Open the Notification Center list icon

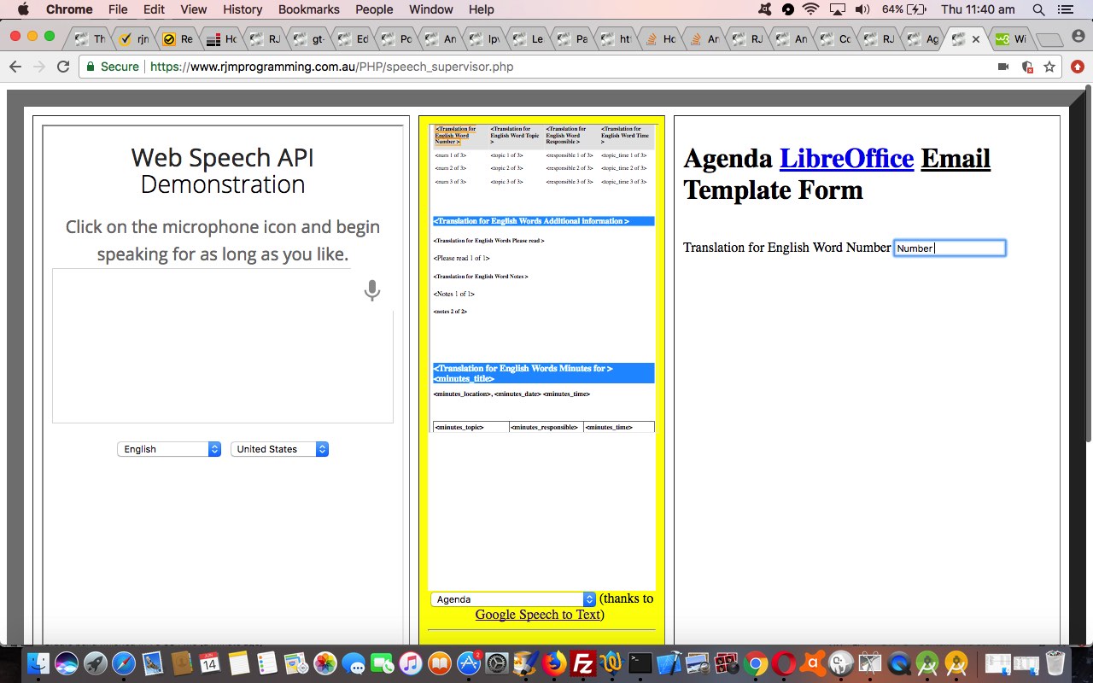tap(1065, 9)
